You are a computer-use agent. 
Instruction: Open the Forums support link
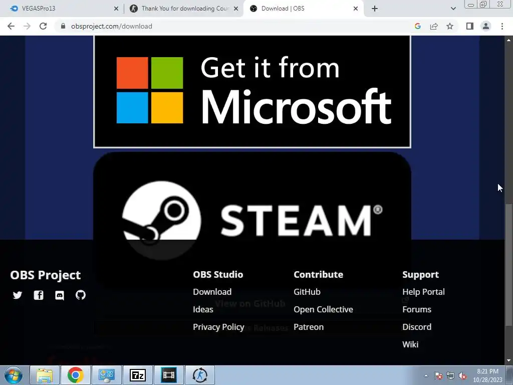pos(417,309)
